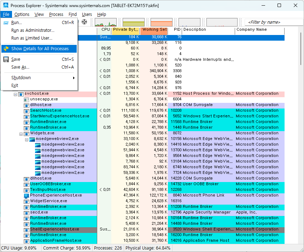Click the Process Explorer title bar icon
The height and width of the screenshot is (252, 304).
(6, 5)
